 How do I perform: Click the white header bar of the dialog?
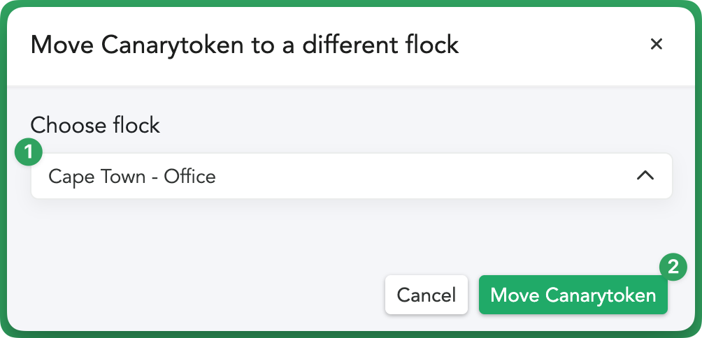coord(351,45)
